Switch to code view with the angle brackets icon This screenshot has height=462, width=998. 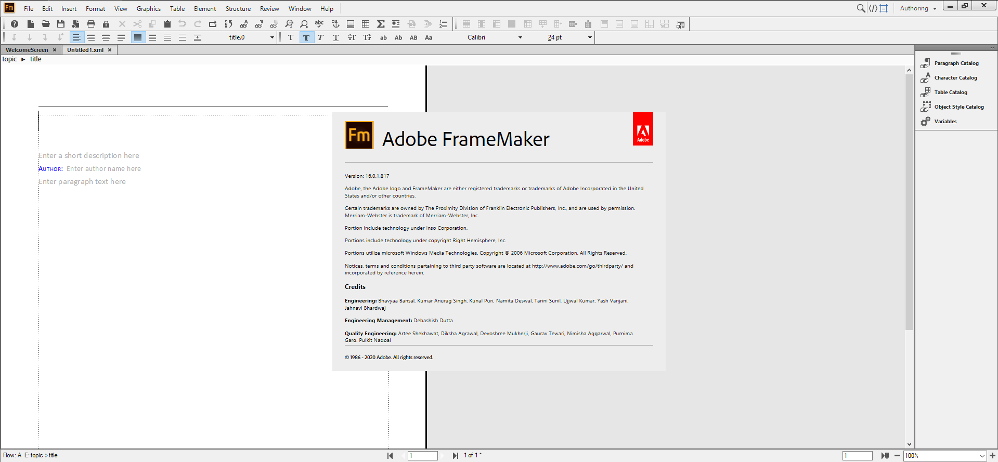(x=873, y=8)
